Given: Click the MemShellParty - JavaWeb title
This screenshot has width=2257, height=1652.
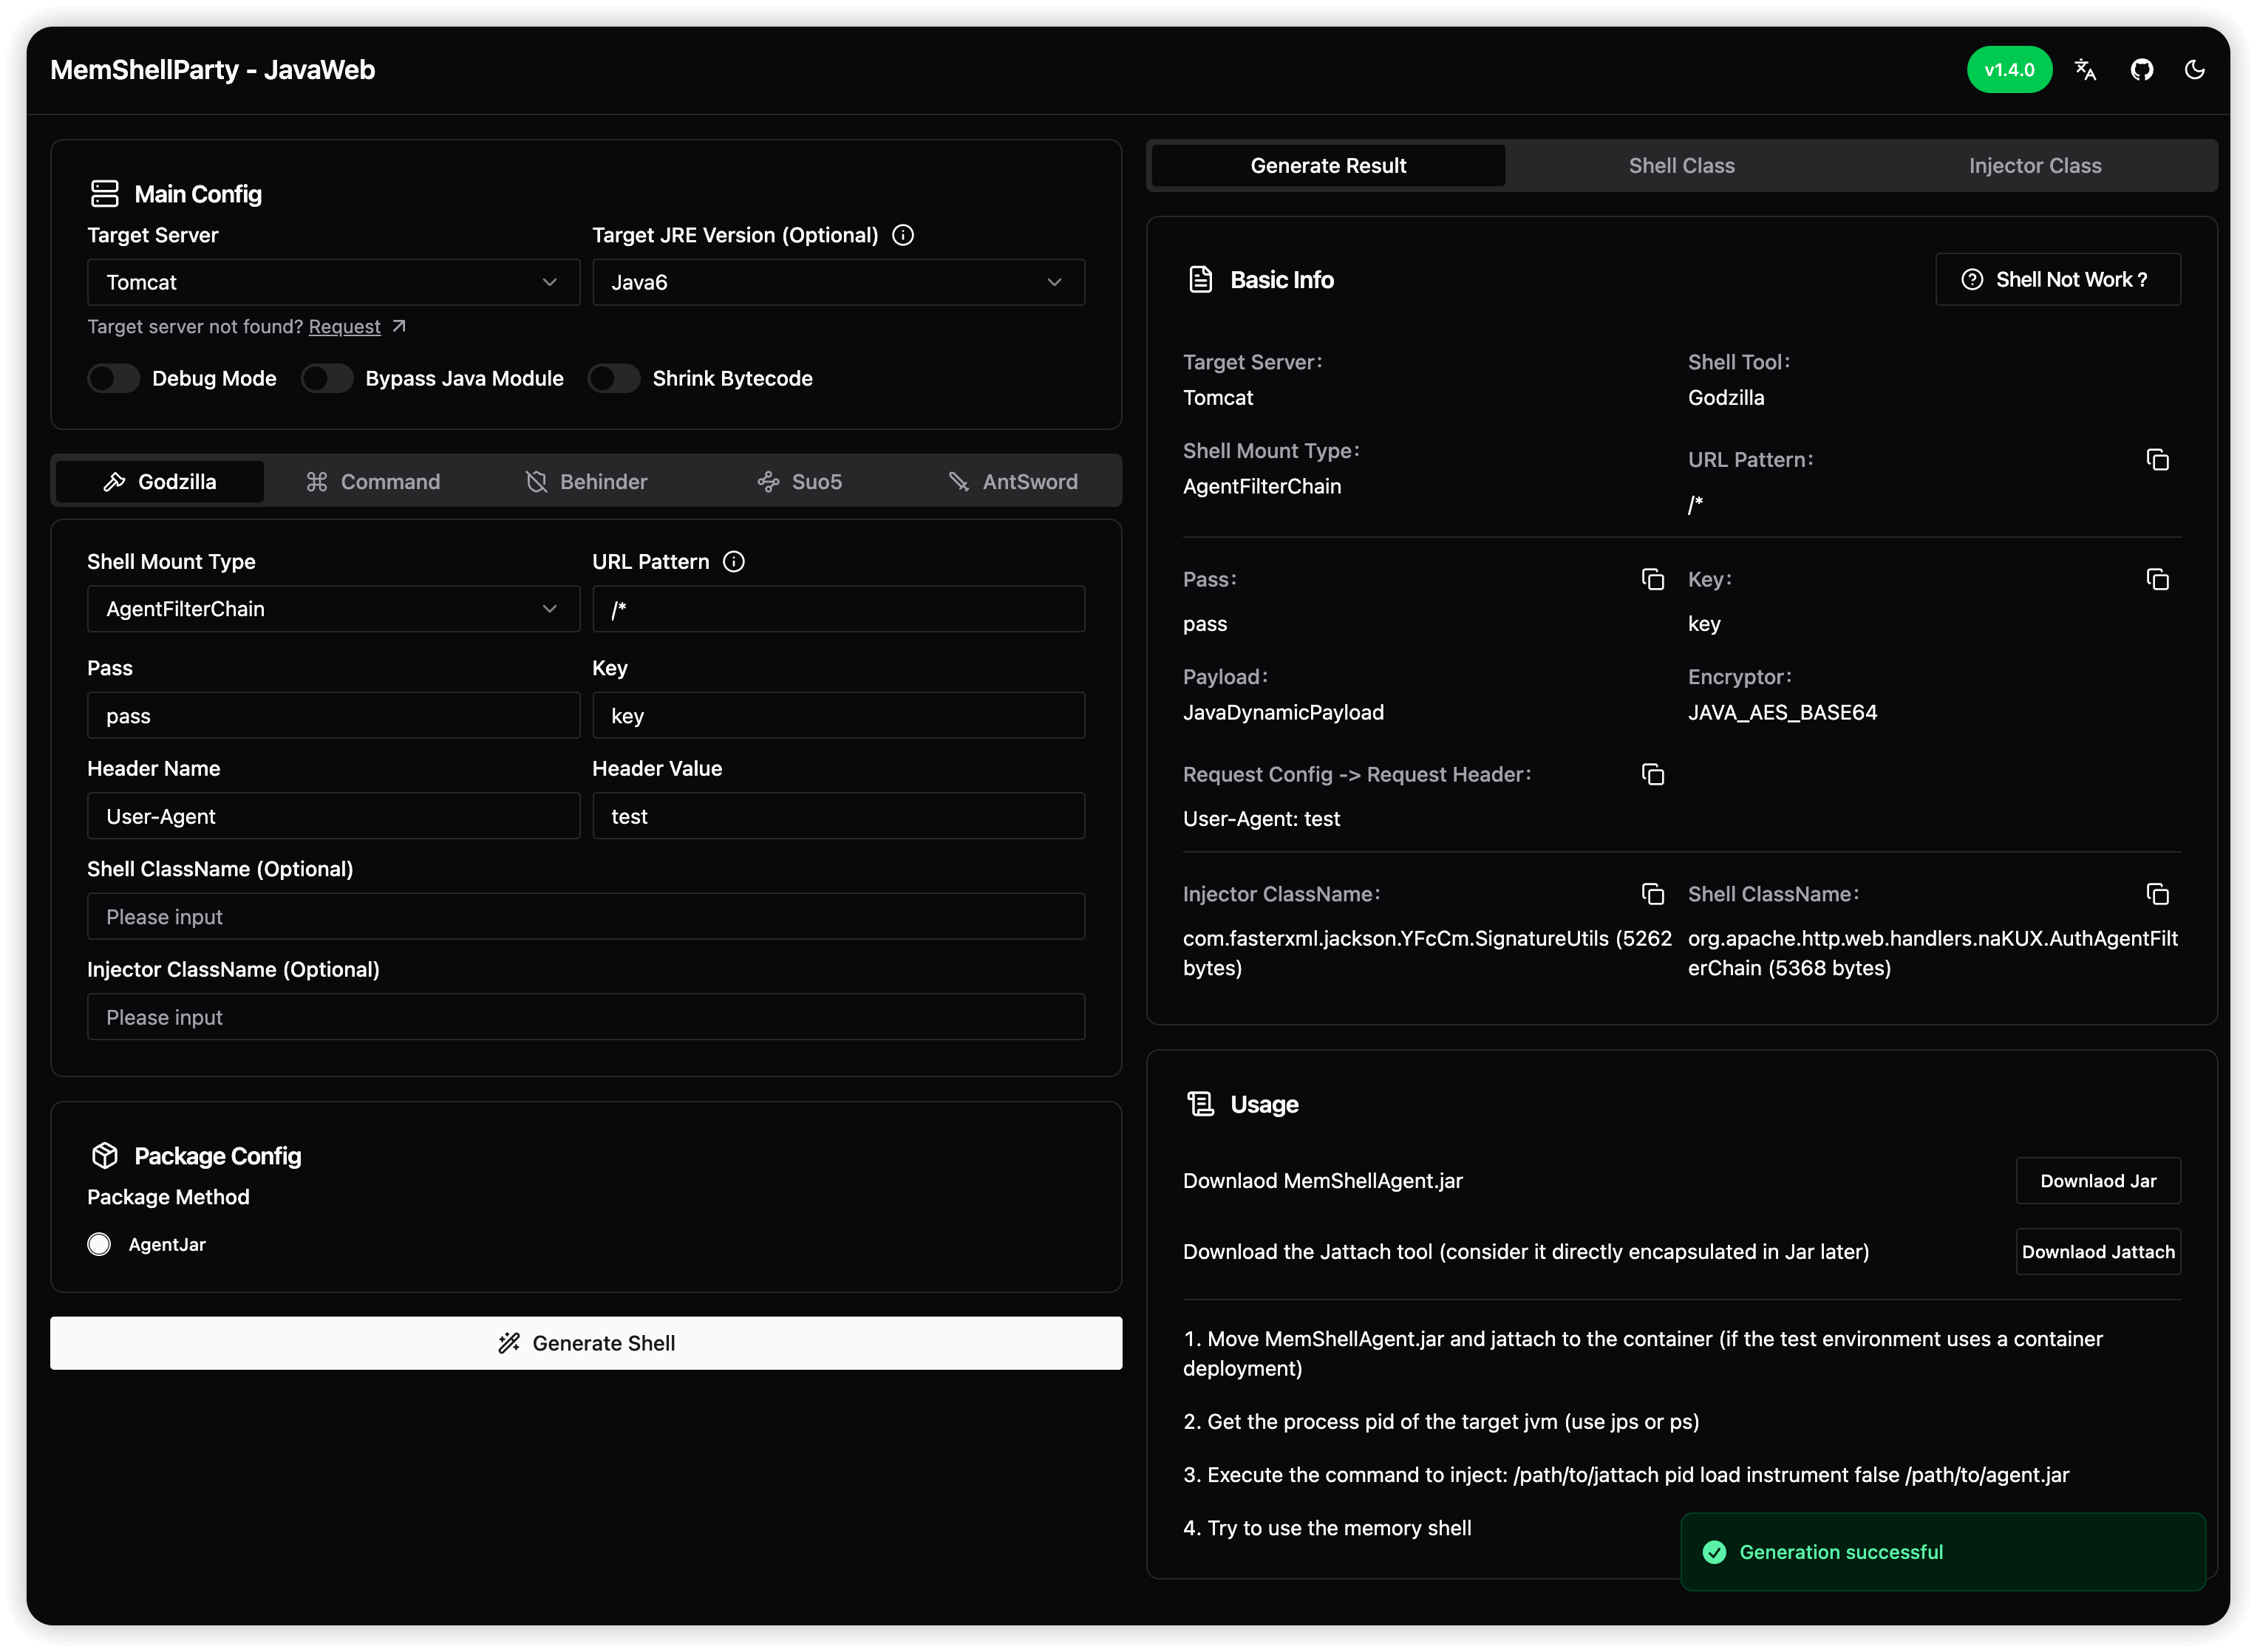Looking at the screenshot, I should pos(213,70).
